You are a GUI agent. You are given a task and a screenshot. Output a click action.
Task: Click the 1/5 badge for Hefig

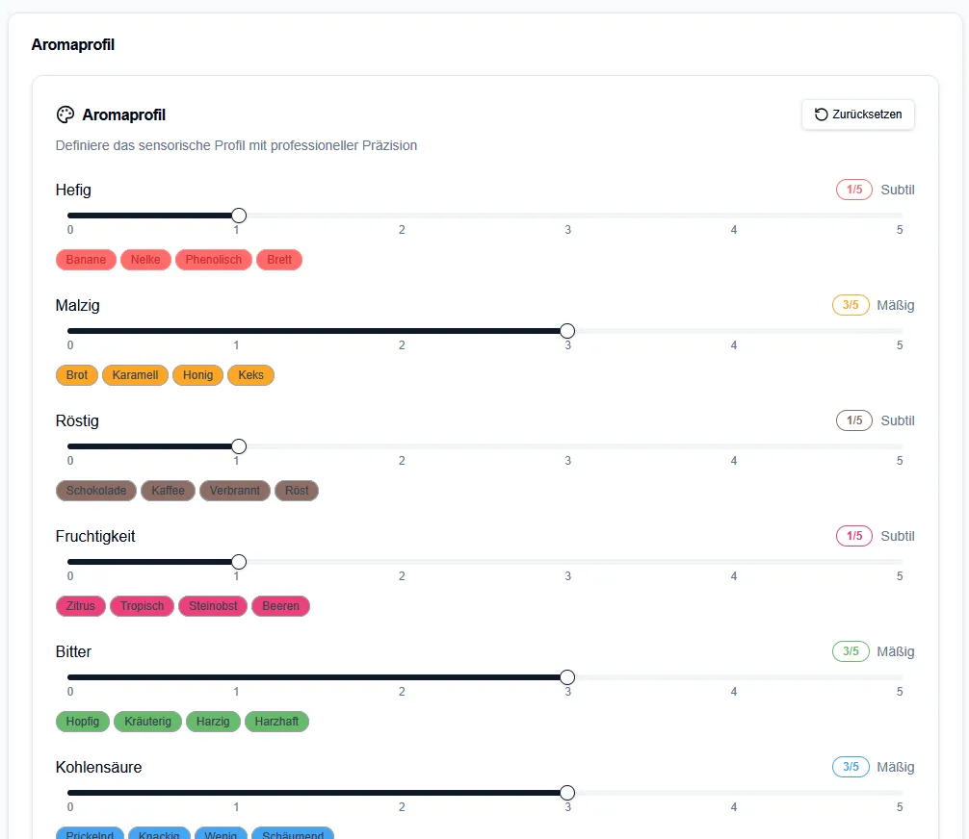click(853, 190)
